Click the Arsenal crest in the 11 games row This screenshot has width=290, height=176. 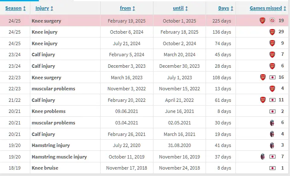(263, 100)
